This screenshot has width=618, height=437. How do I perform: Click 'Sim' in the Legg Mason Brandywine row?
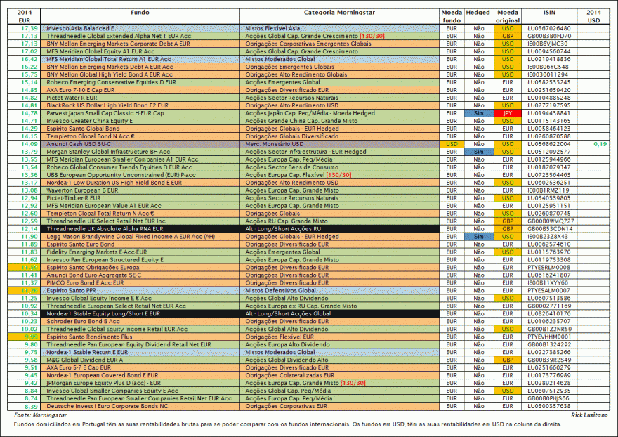(479, 237)
